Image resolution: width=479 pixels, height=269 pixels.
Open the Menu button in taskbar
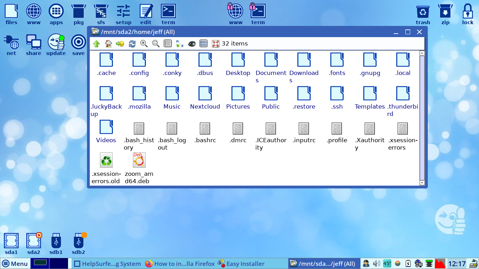[x=15, y=264]
